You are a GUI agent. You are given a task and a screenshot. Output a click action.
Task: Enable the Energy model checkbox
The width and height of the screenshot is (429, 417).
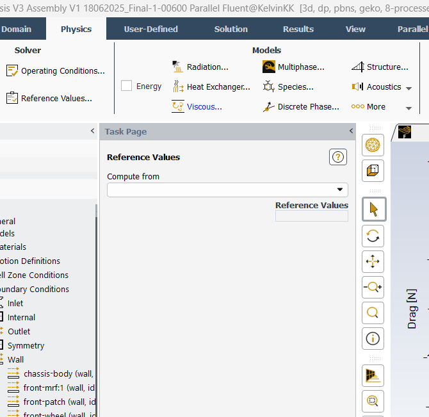126,86
